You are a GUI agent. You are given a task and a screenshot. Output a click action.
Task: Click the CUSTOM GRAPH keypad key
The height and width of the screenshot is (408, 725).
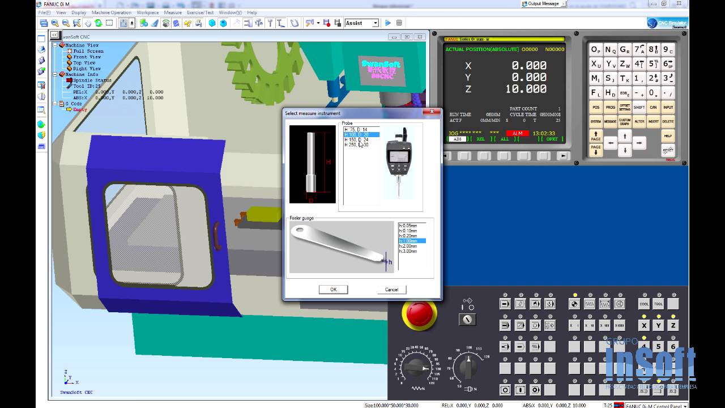(625, 121)
